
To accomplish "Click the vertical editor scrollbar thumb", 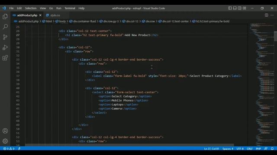I will click(275, 36).
